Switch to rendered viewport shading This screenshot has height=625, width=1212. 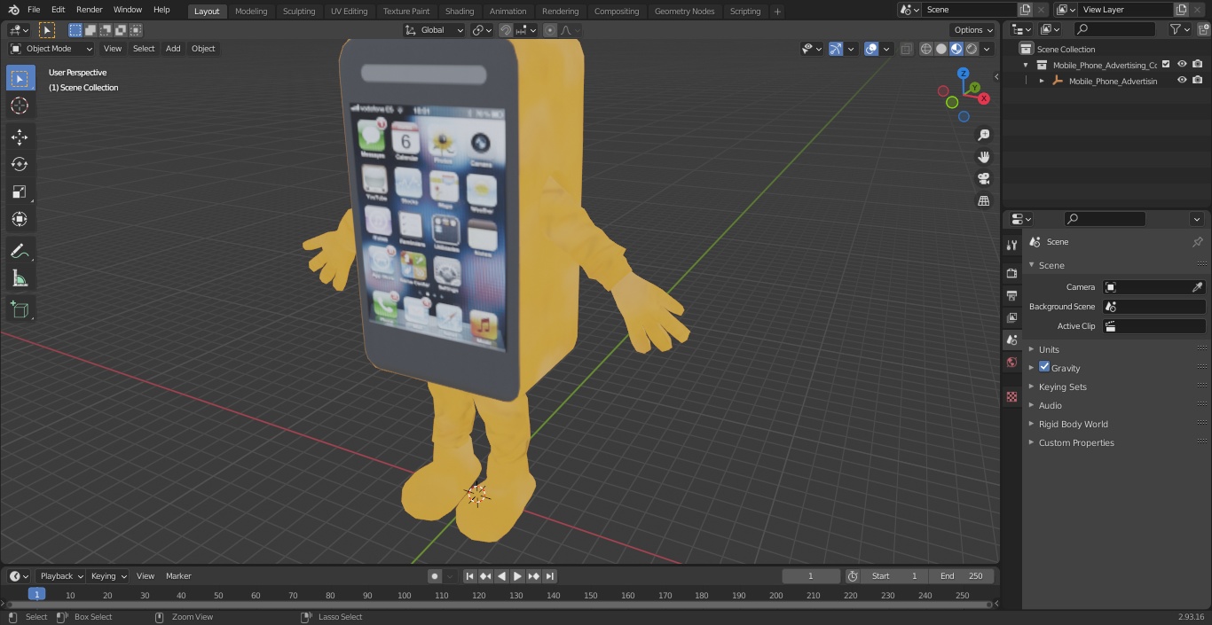[x=972, y=49]
